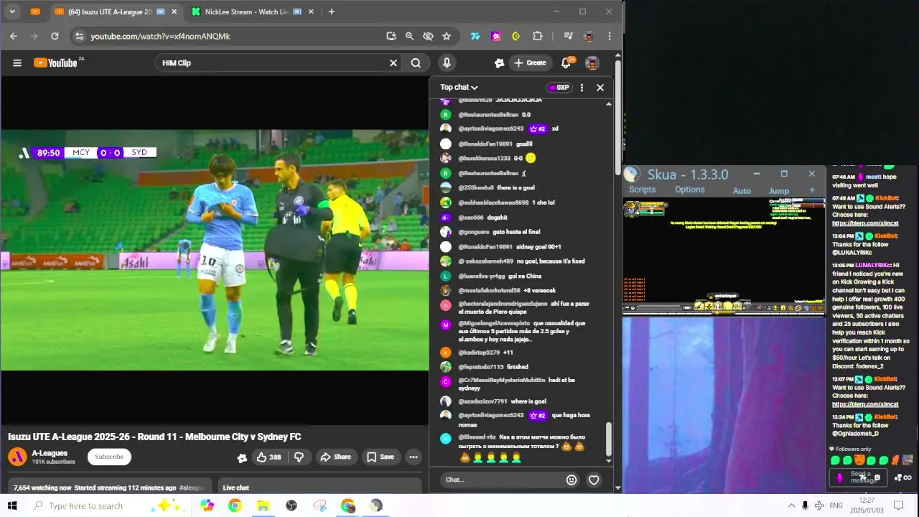This screenshot has width=919, height=517.
Task: Open YouTube notifications bell
Action: tap(566, 63)
